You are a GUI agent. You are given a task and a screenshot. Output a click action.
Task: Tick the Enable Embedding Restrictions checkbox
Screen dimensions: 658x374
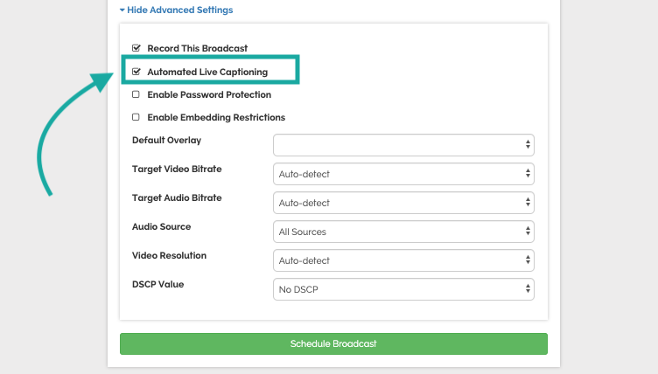tap(136, 117)
